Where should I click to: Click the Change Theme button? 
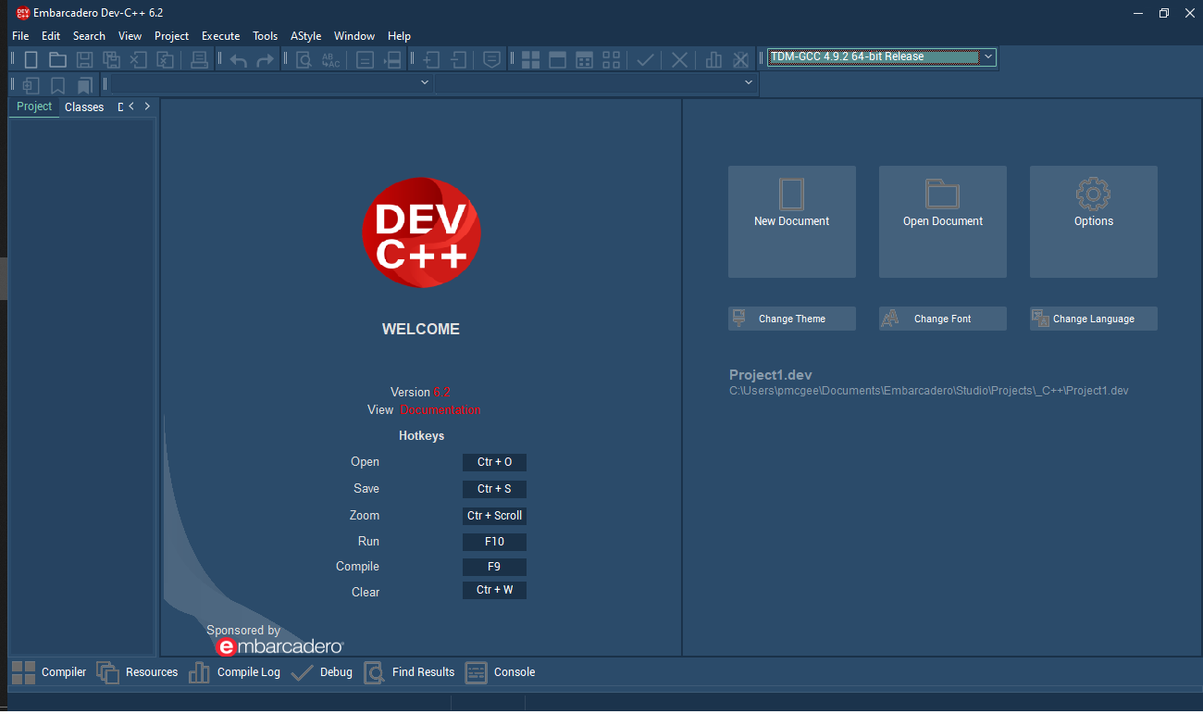pyautogui.click(x=792, y=319)
